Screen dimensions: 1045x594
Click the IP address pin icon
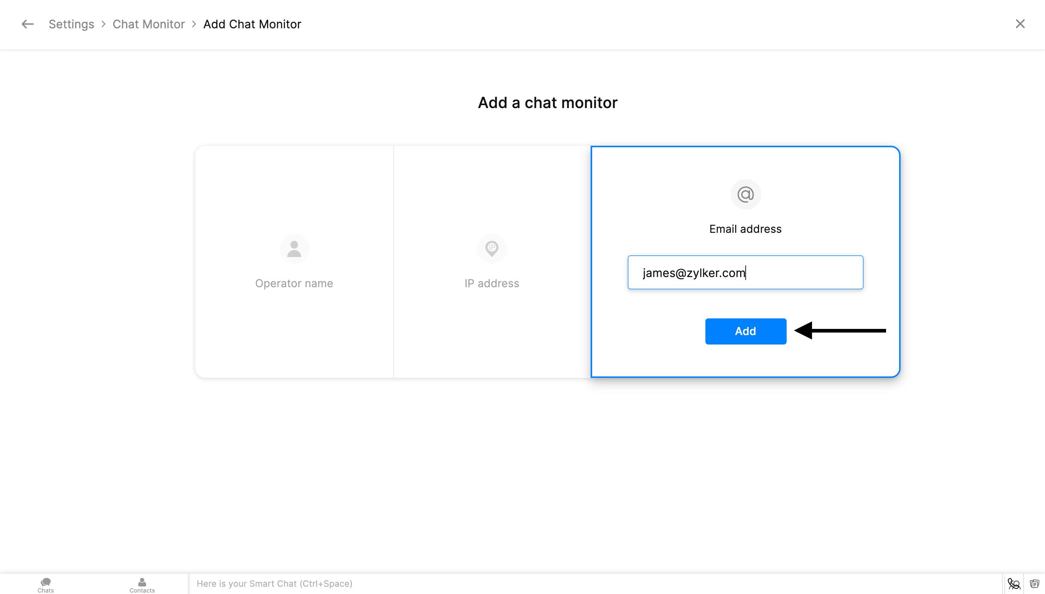click(491, 248)
